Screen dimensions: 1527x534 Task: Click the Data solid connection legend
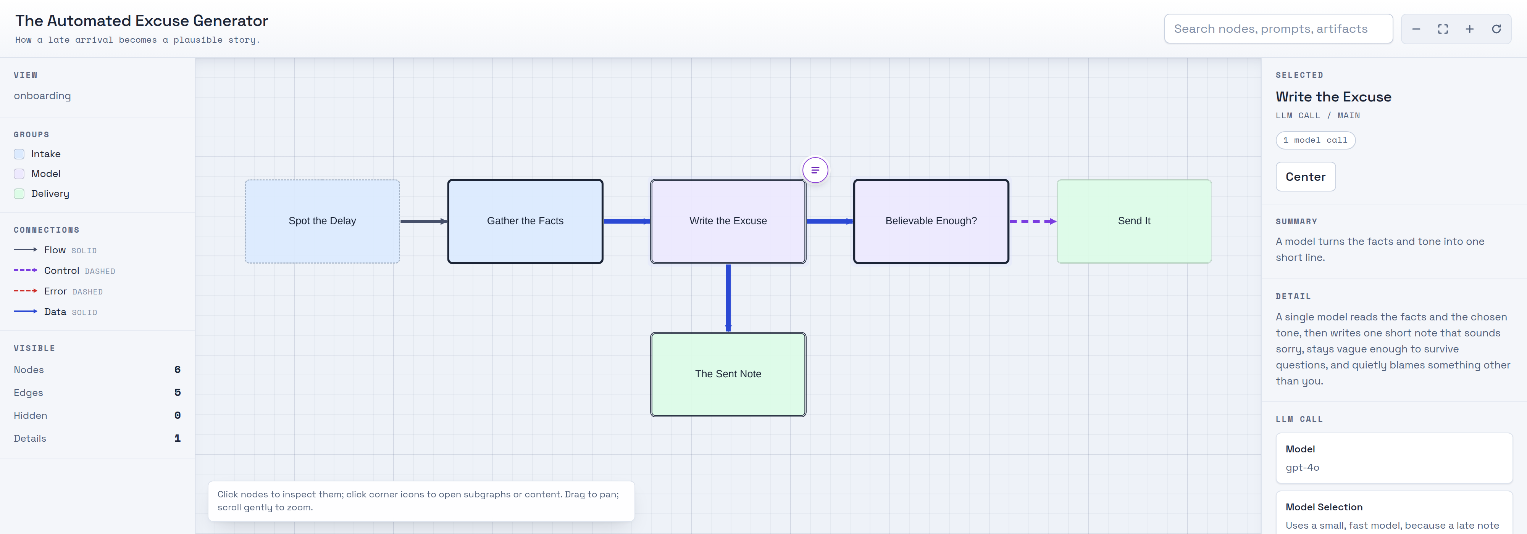55,311
